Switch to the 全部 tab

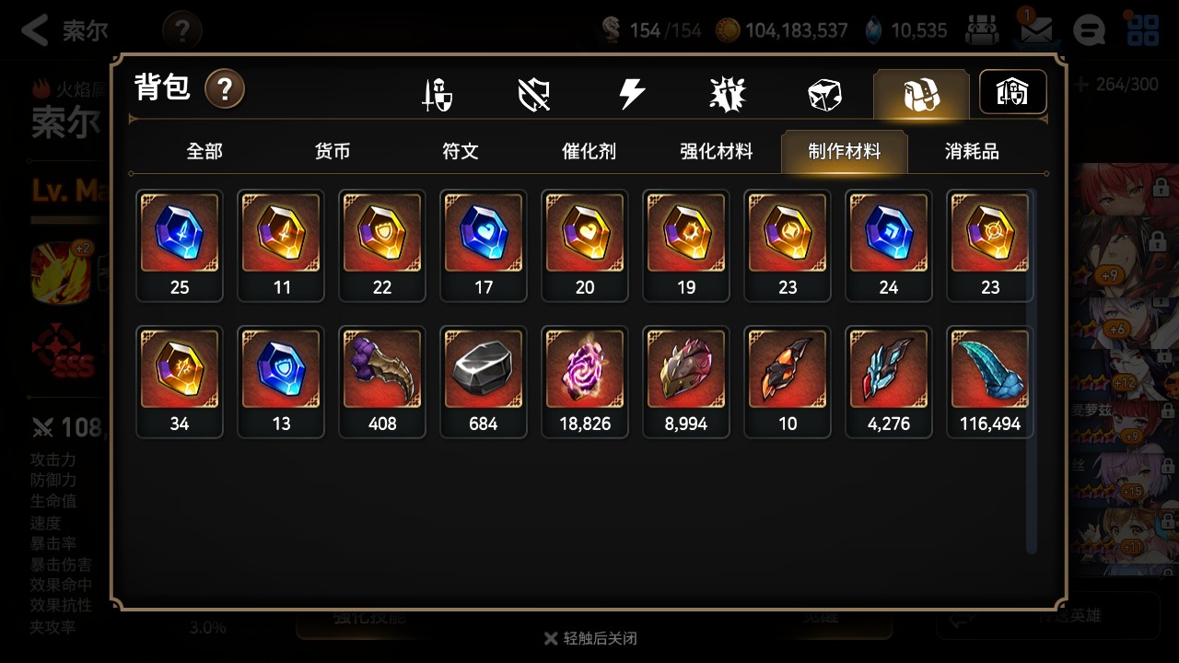(x=204, y=151)
